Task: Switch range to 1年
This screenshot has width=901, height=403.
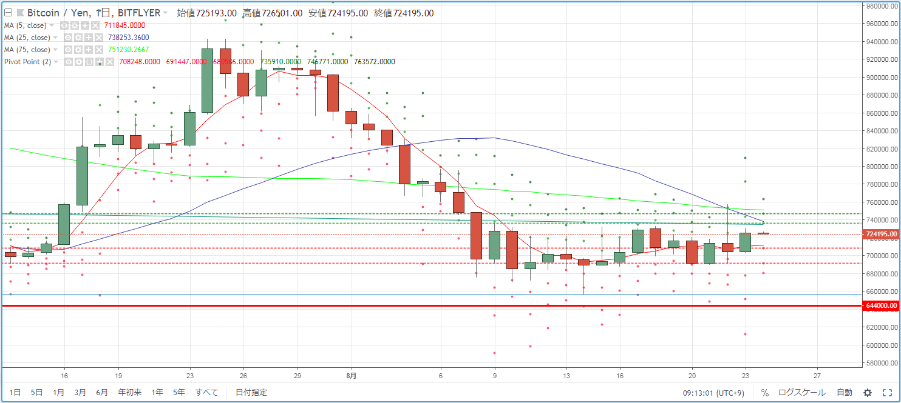Action: point(157,392)
